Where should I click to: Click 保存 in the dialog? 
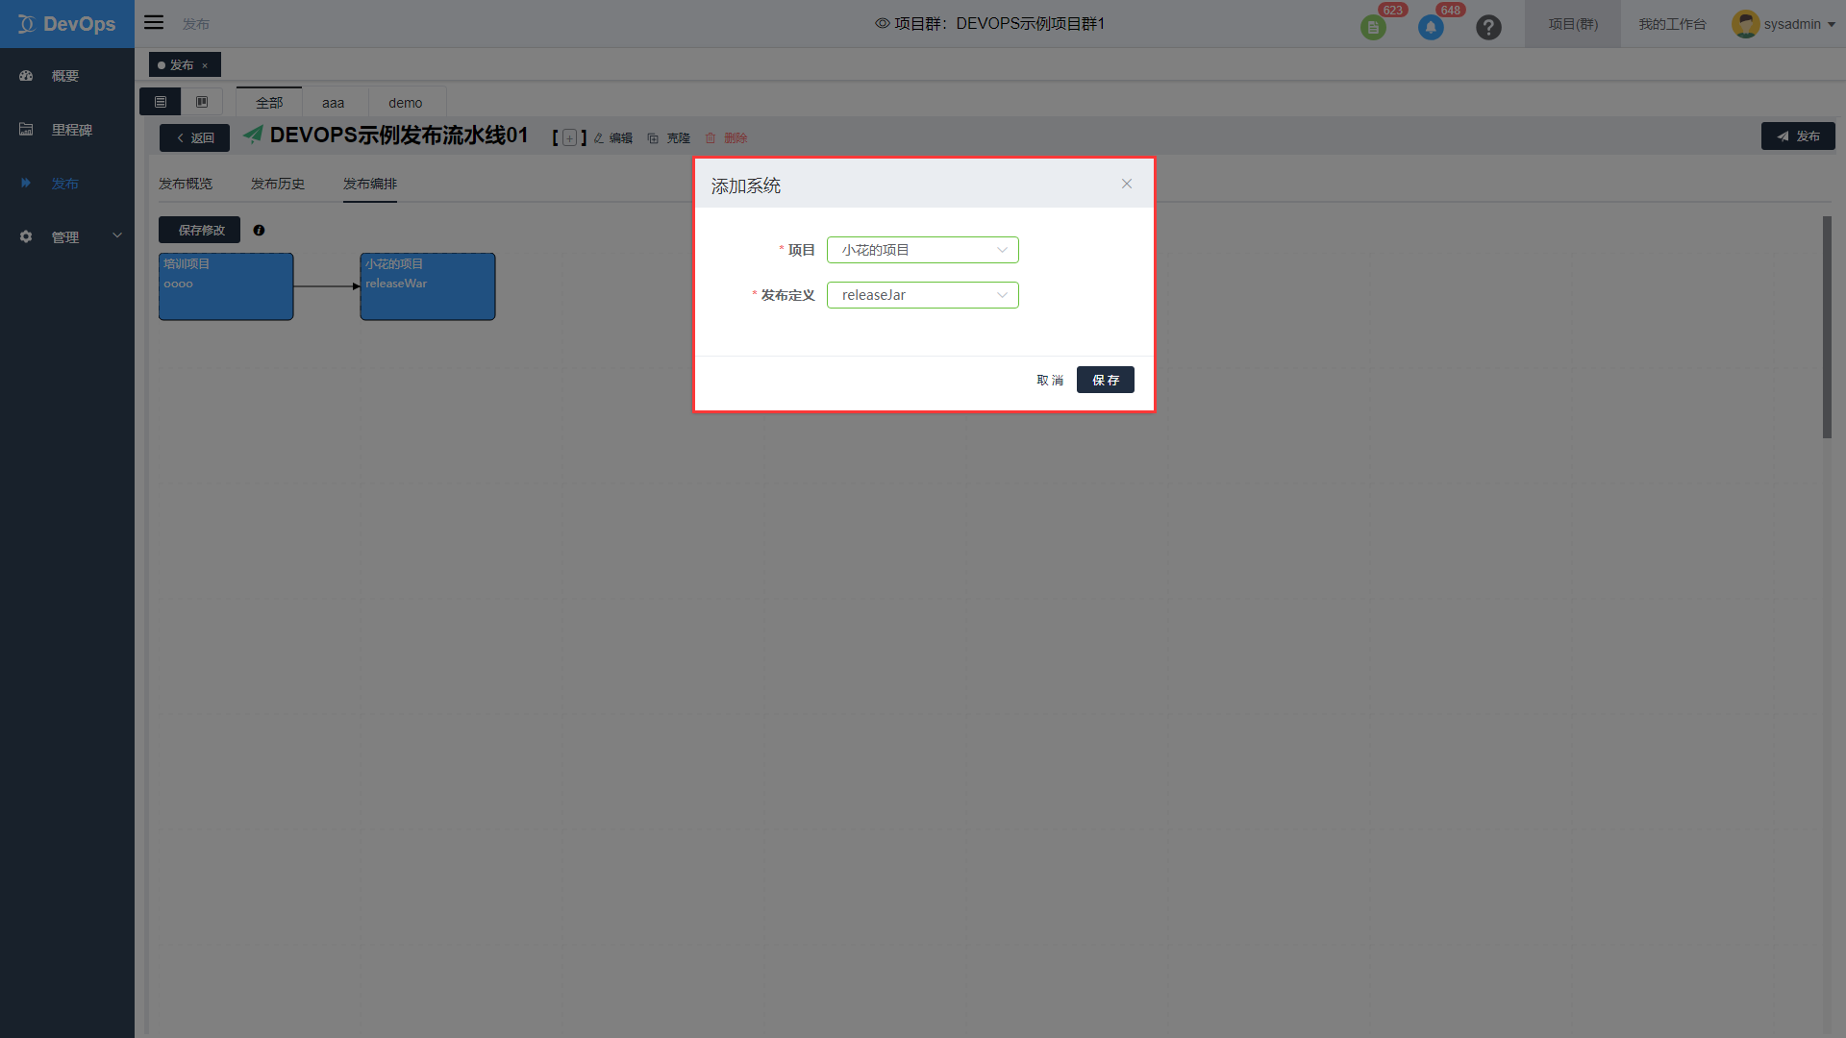[x=1106, y=380]
